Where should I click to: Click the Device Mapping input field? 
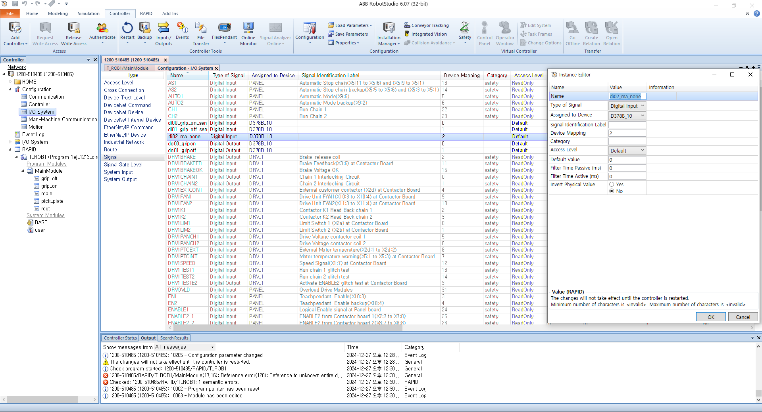(x=627, y=133)
